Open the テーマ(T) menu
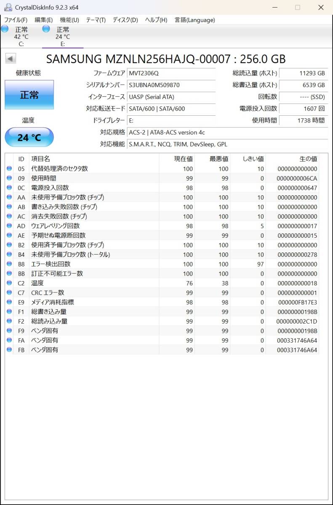Viewport: 333px width, 505px height. click(x=96, y=20)
